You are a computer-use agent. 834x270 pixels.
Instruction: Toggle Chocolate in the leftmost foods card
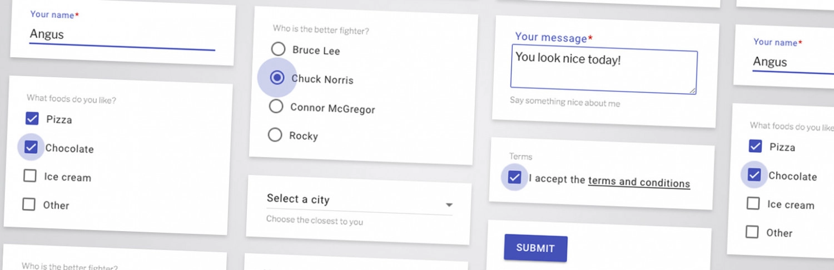tap(31, 147)
